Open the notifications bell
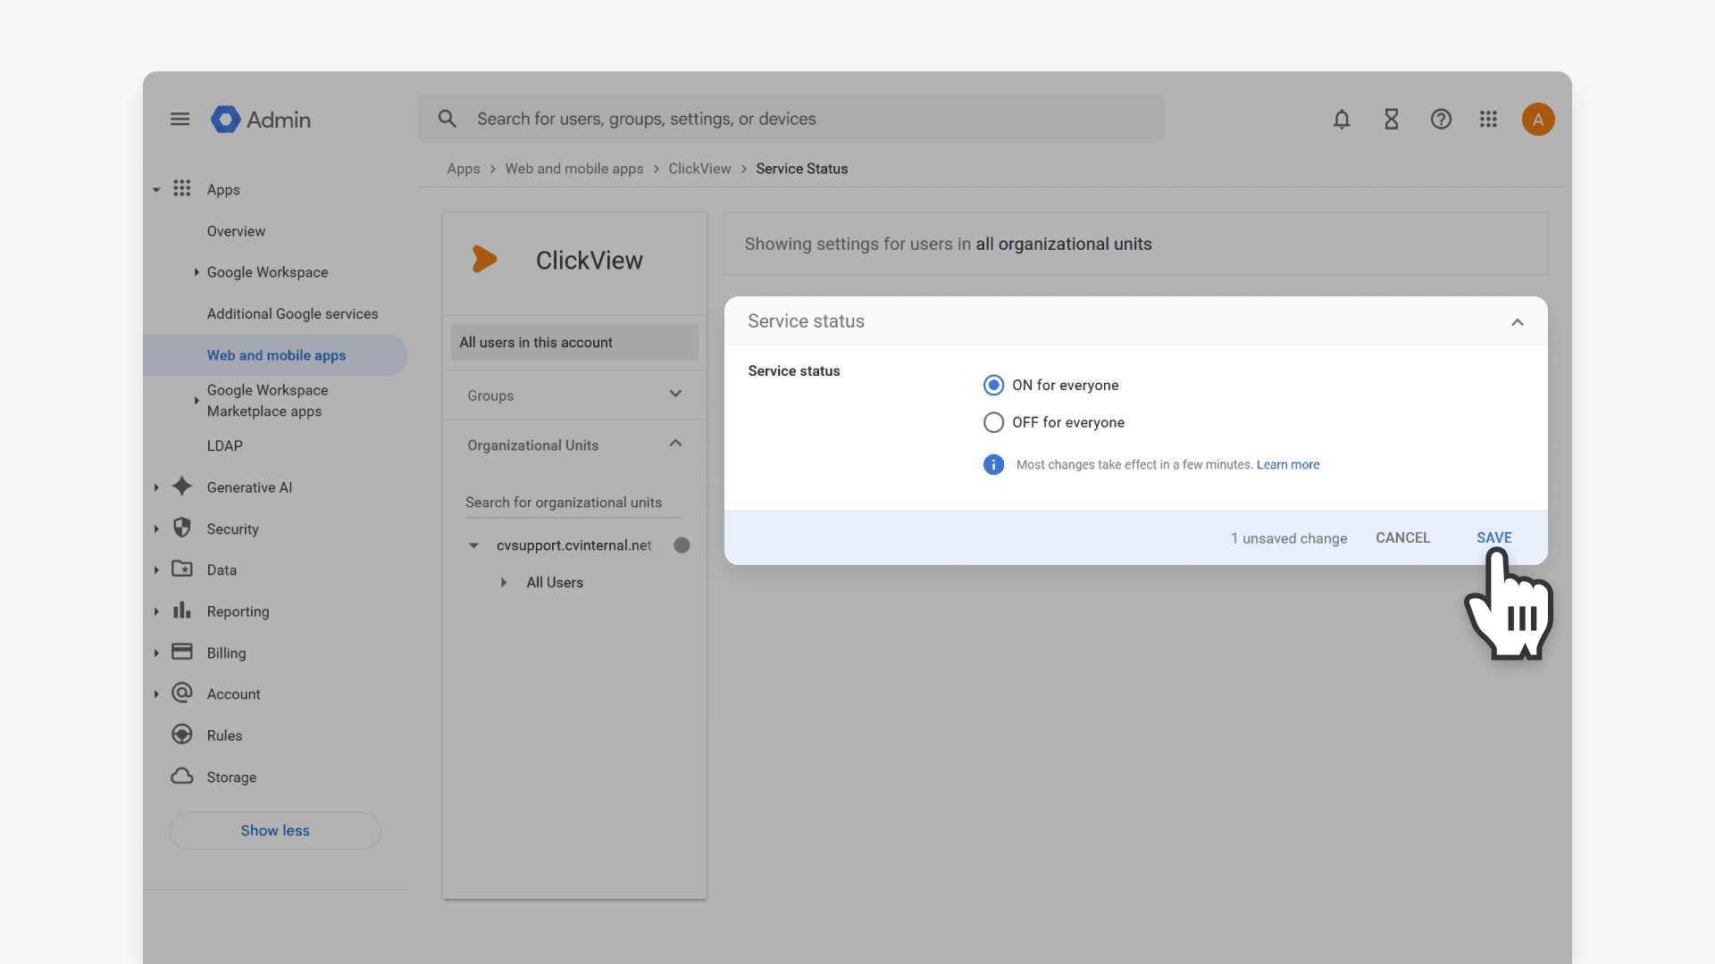1715x964 pixels. [1342, 119]
